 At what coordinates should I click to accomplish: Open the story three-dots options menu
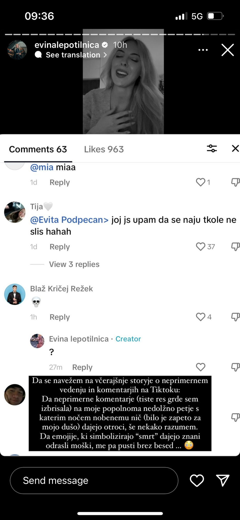point(203,50)
